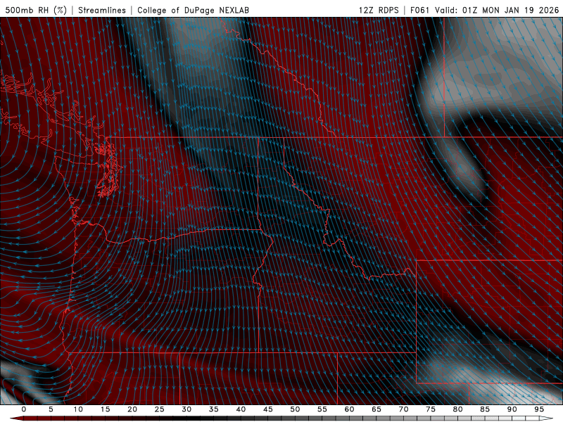Click the colorbar label '55'
The width and height of the screenshot is (563, 422).
tap(322, 409)
